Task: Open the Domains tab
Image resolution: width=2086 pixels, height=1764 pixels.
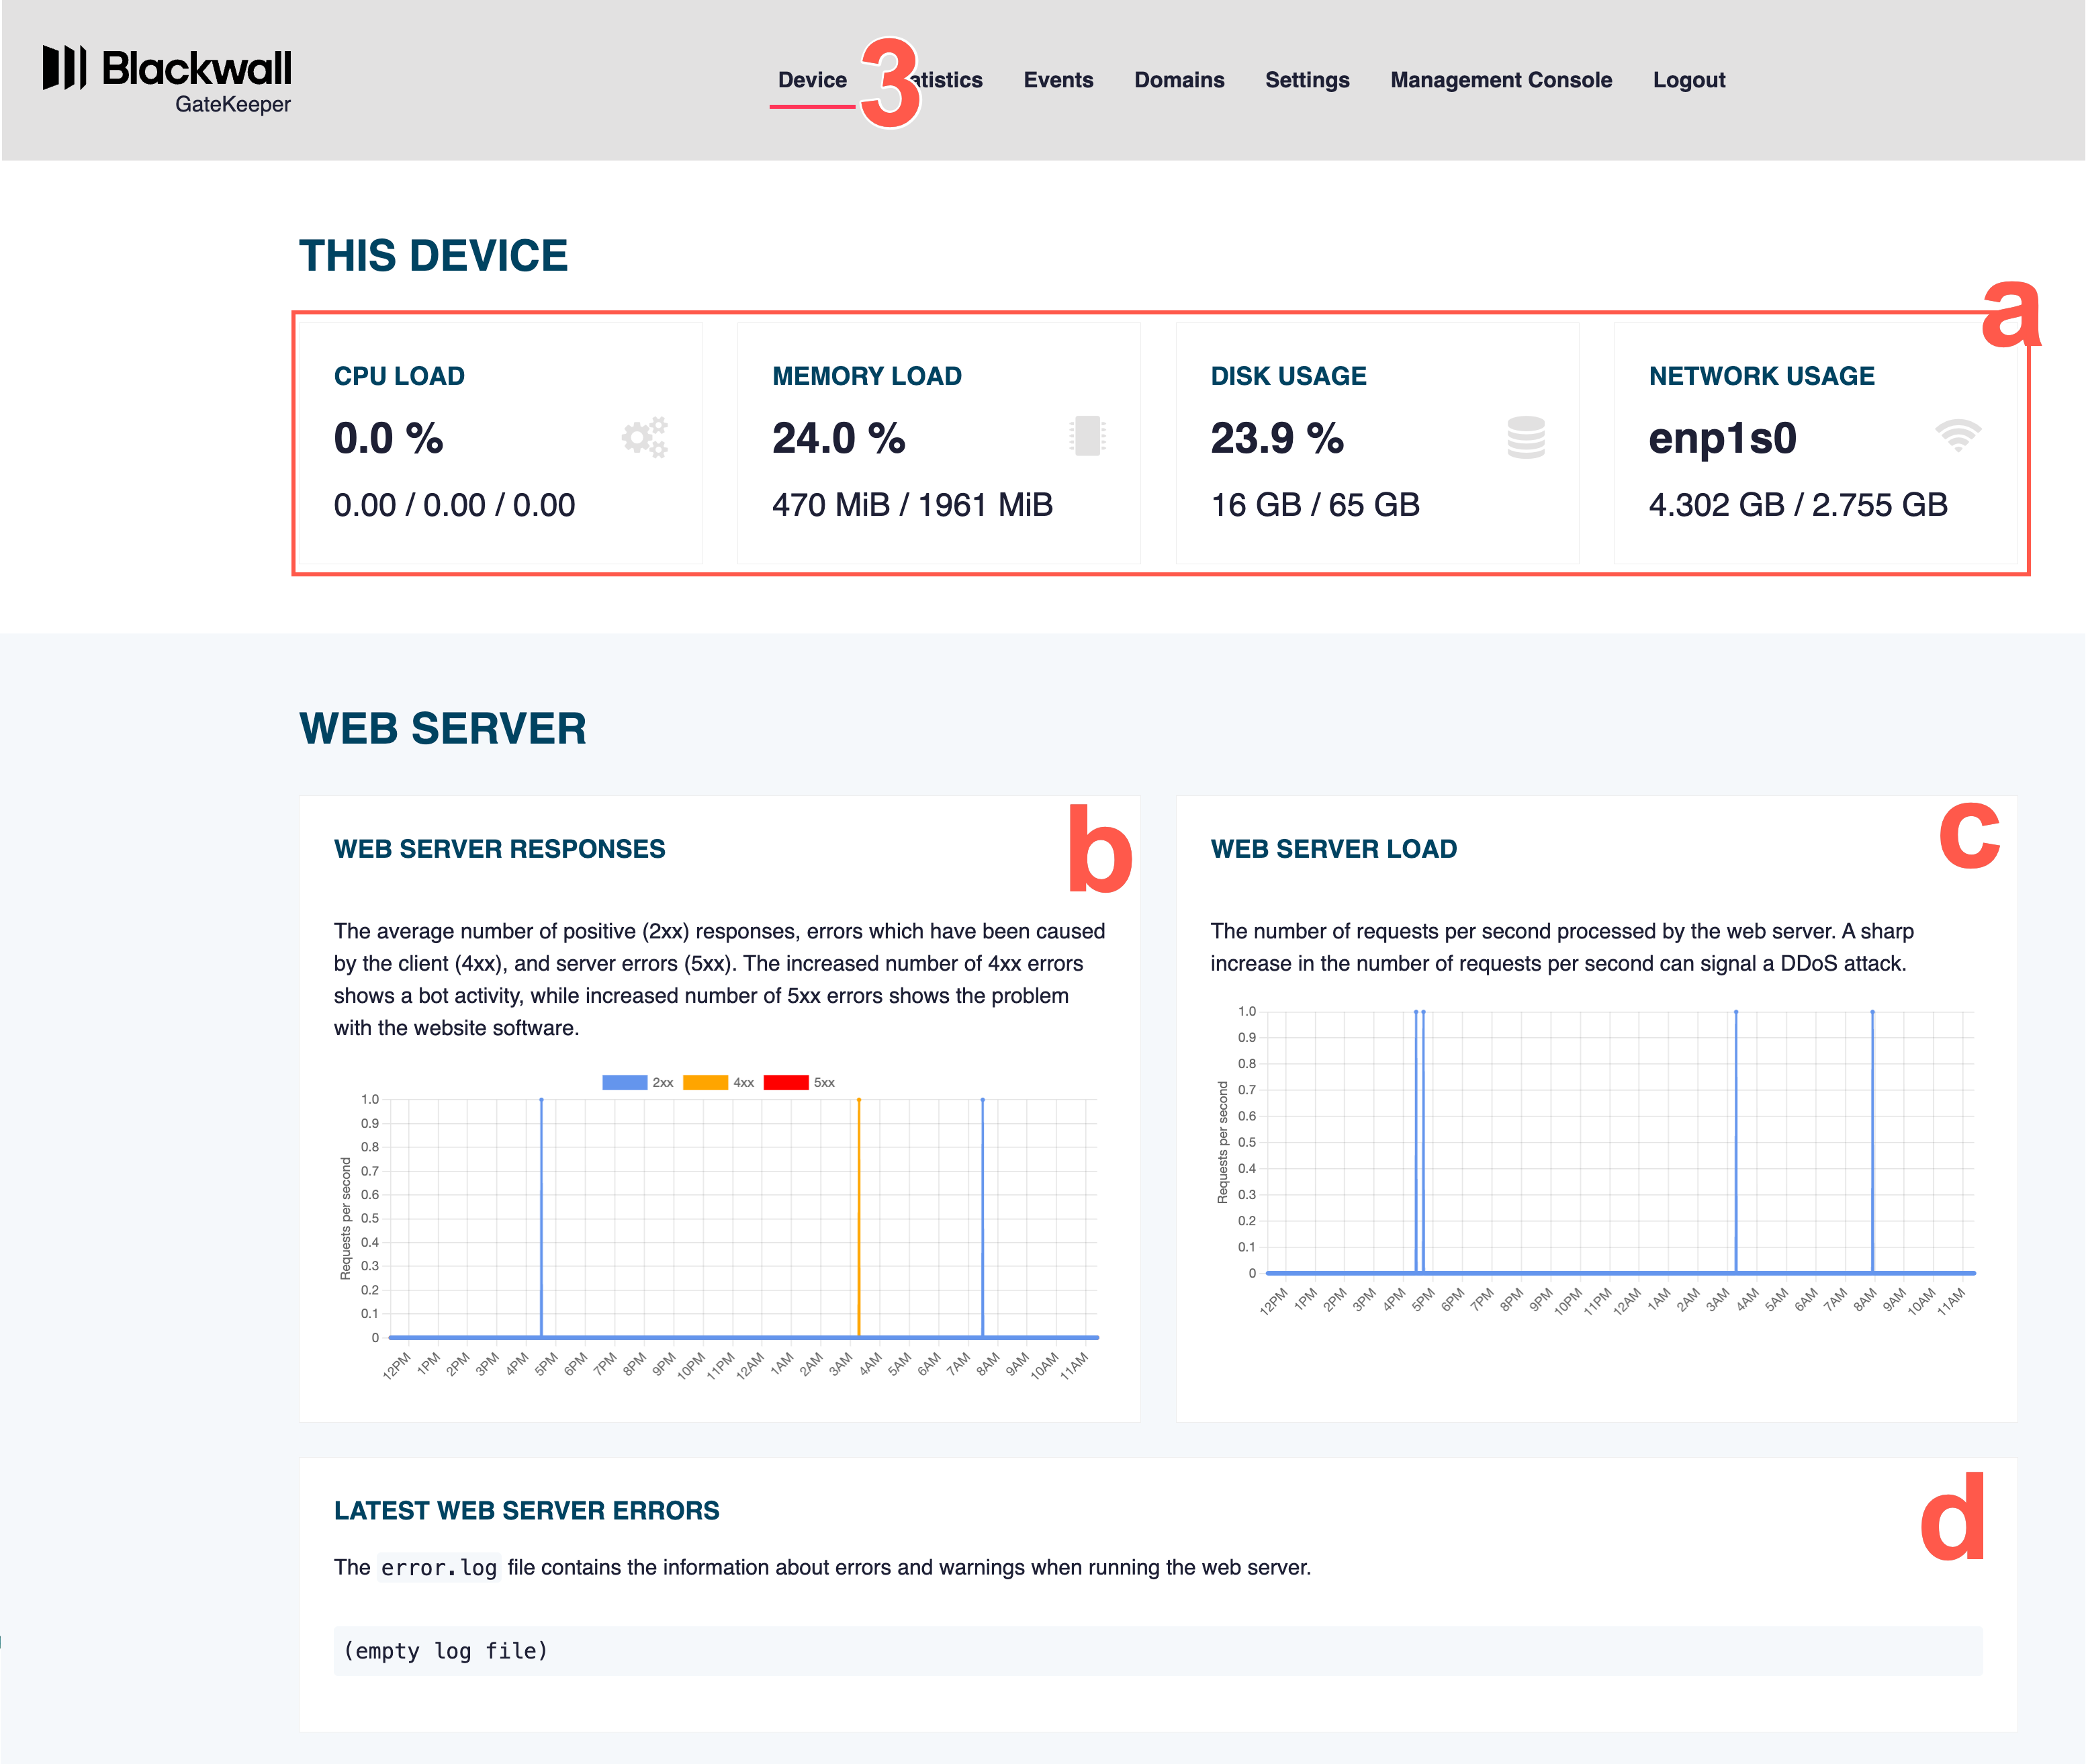Action: 1179,80
